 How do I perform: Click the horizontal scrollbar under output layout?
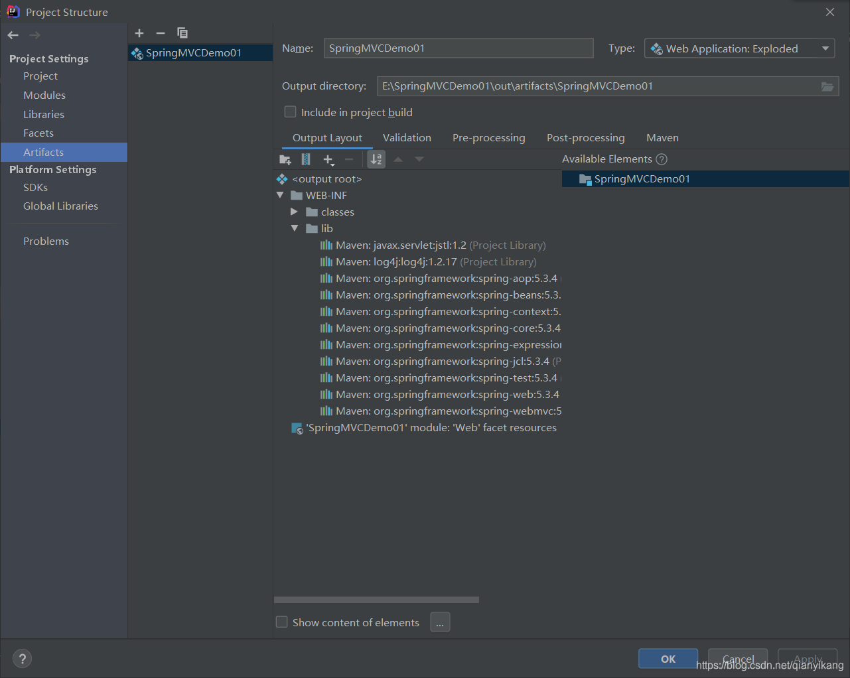pos(376,600)
